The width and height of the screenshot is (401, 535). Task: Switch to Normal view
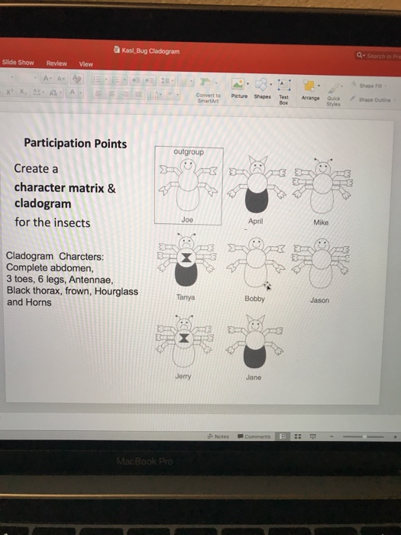click(x=283, y=436)
